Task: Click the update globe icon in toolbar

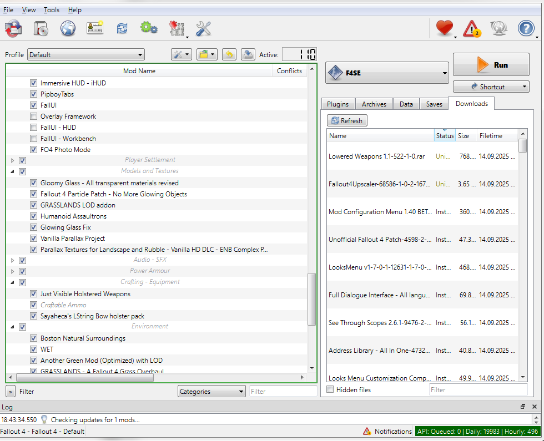Action: [x=499, y=28]
